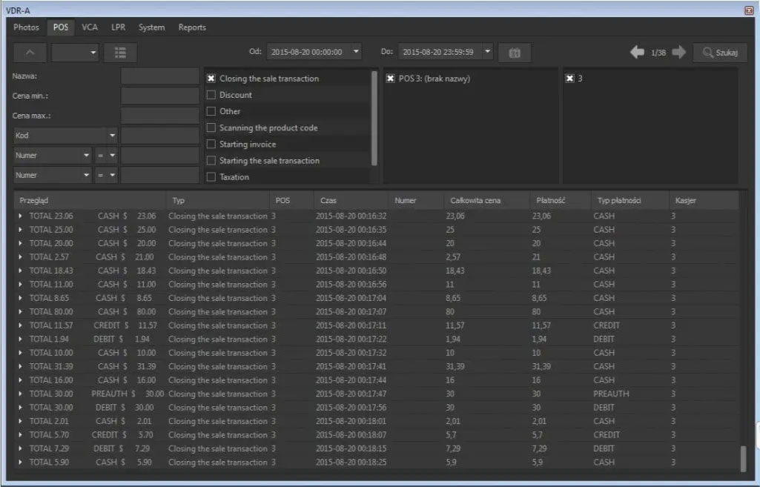The height and width of the screenshot is (487, 760).
Task: Expand the TOTAL 23.06 CASH transaction row
Action: coord(21,216)
